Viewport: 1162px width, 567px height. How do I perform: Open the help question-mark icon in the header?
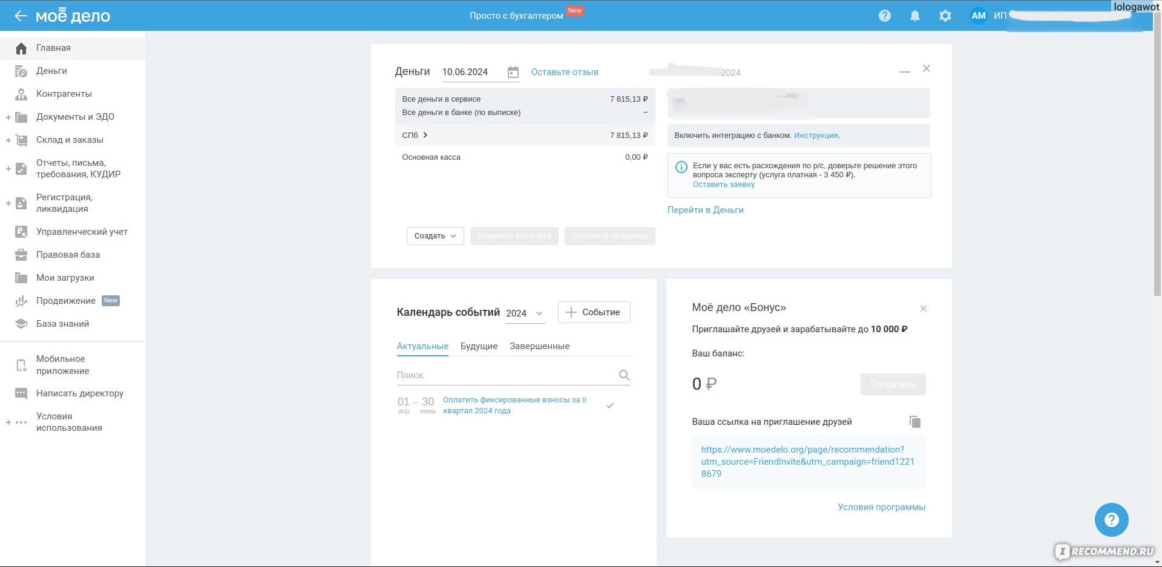(885, 16)
